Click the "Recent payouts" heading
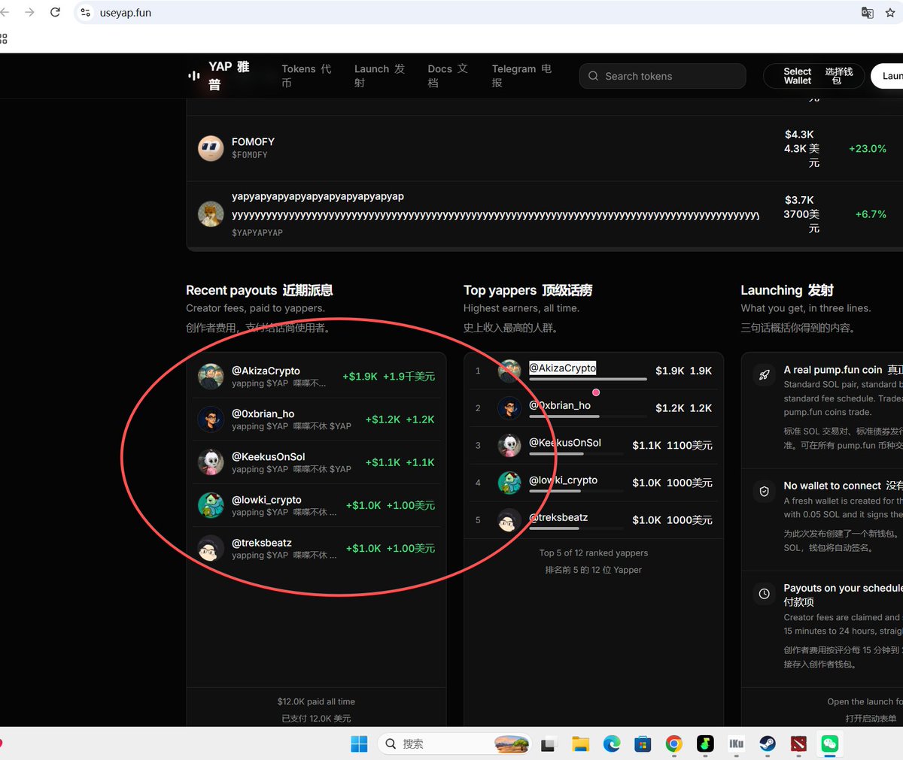The width and height of the screenshot is (903, 760). [x=232, y=290]
